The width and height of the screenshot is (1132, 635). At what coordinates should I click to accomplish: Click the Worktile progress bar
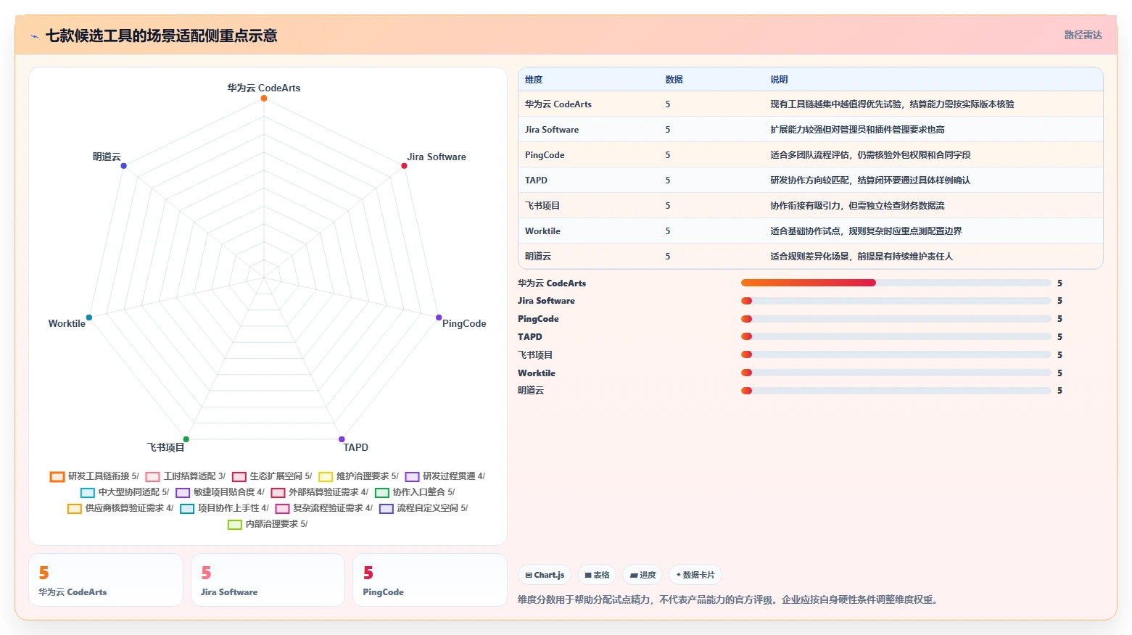coord(896,373)
